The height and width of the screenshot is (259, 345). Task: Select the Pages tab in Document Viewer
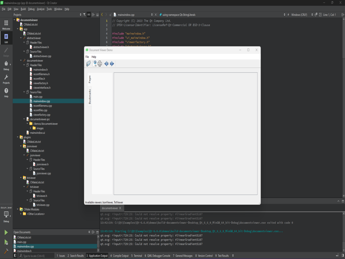point(90,79)
